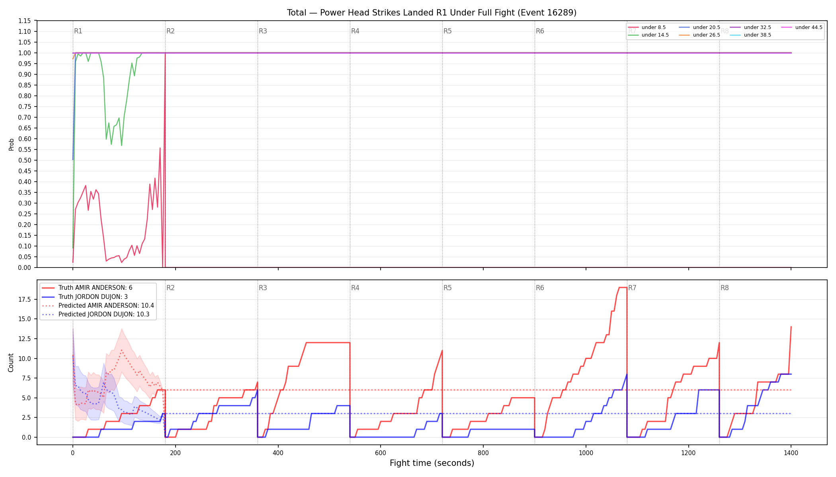This screenshot has width=836, height=477.
Task: Select the 'under 32.5' legend entry
Action: [x=751, y=27]
